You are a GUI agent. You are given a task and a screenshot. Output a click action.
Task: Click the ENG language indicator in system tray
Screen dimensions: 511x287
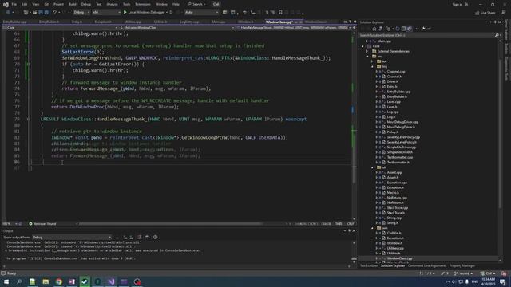(x=475, y=281)
